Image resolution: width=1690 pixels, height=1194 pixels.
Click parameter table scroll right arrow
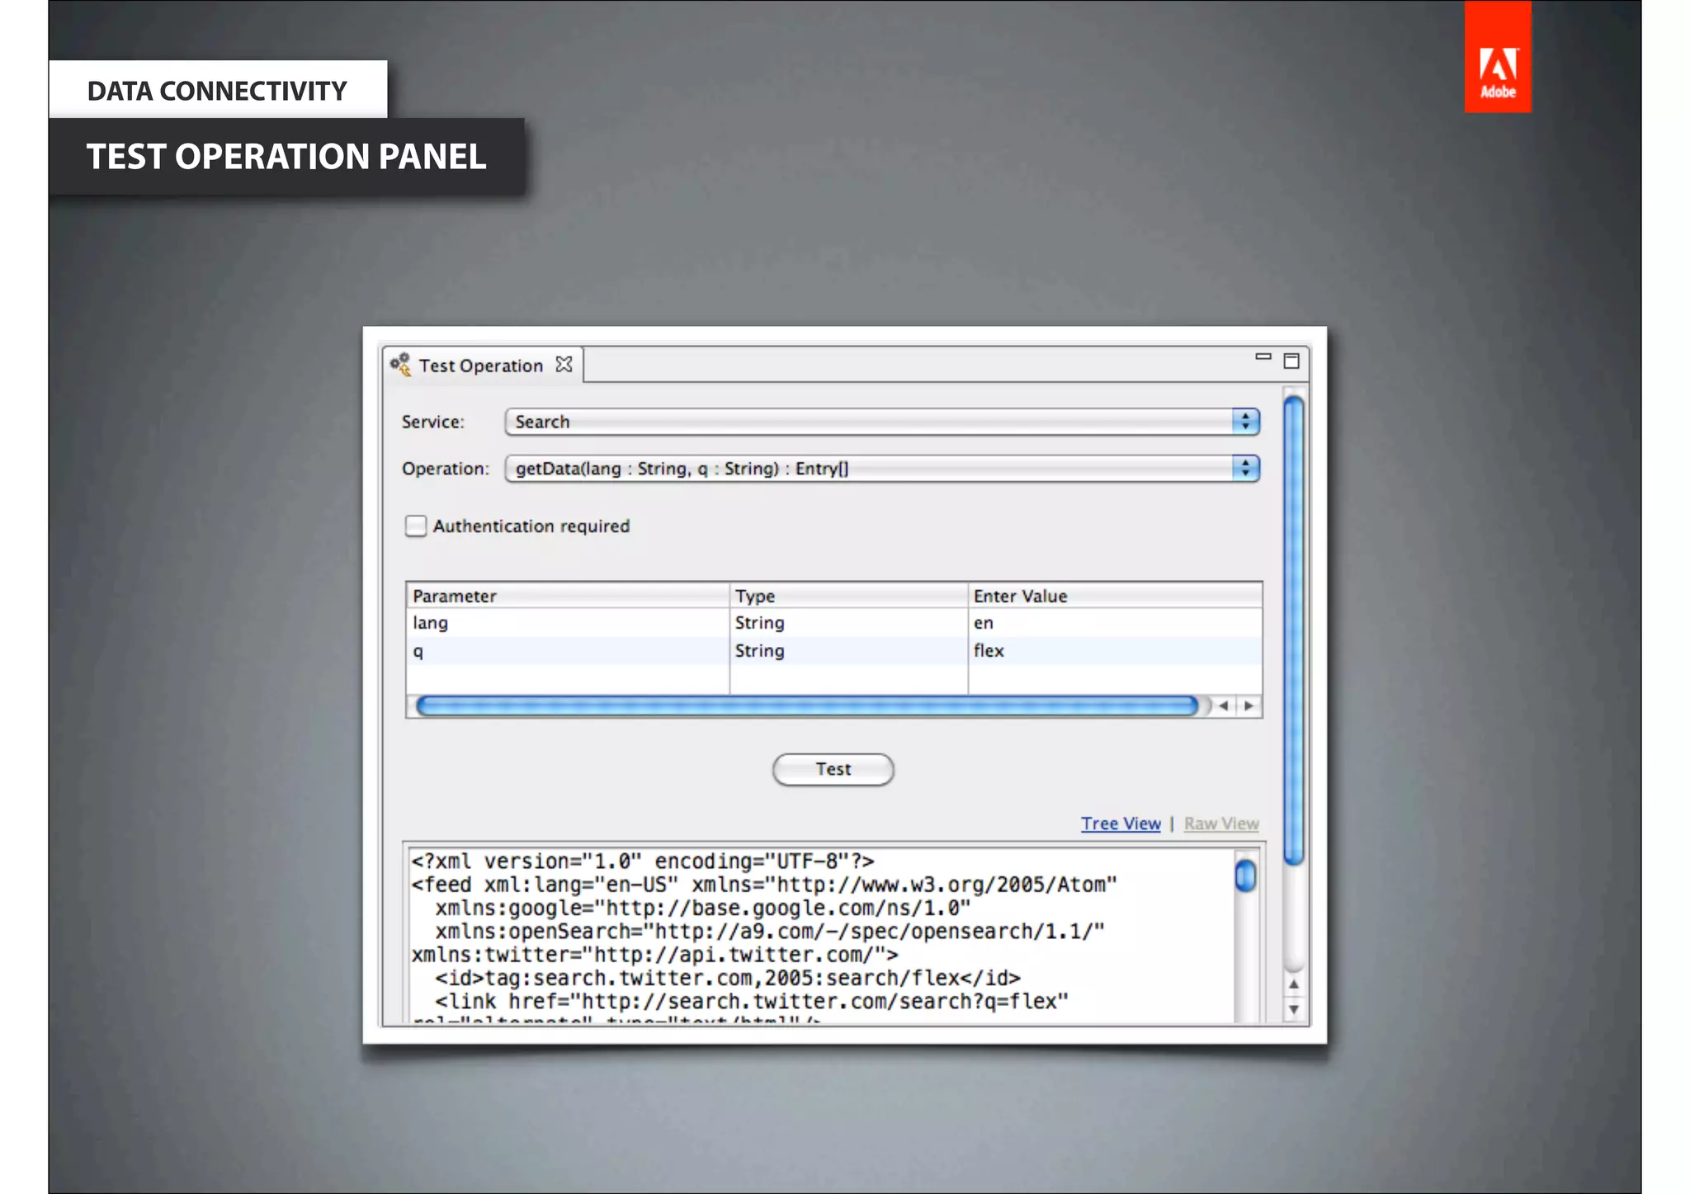(x=1249, y=706)
